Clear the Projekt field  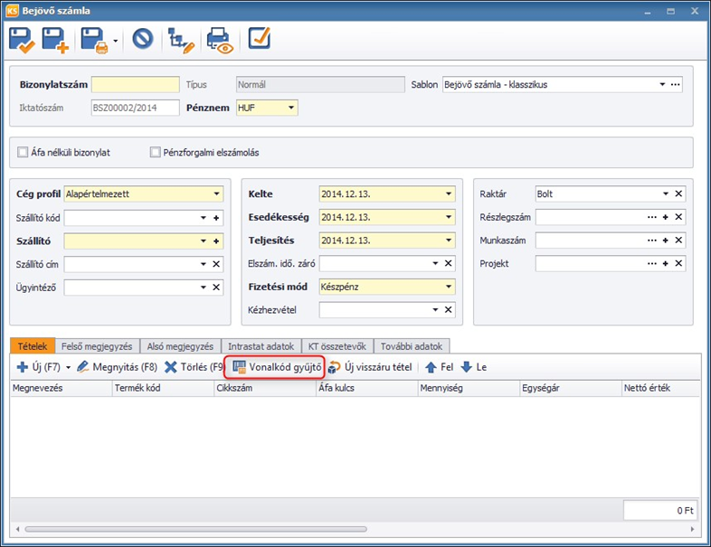click(x=678, y=263)
